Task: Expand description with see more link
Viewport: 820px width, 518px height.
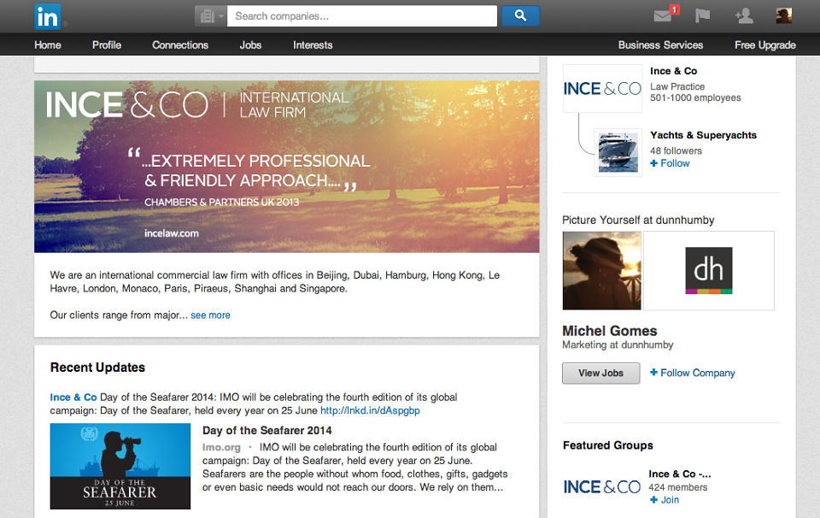Action: coord(210,315)
